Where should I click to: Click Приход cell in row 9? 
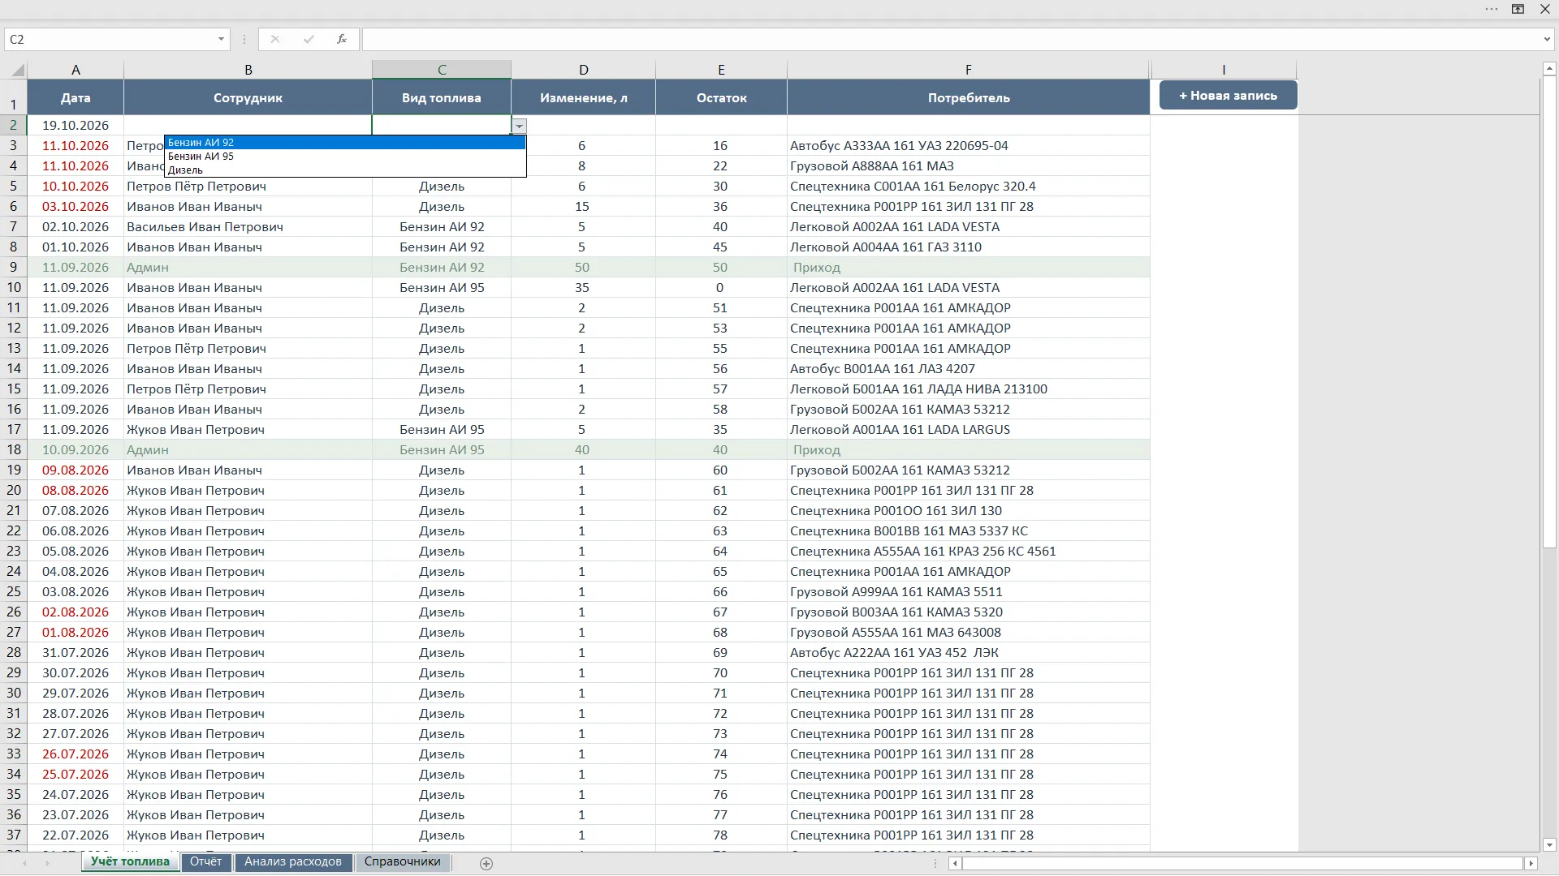tap(968, 268)
